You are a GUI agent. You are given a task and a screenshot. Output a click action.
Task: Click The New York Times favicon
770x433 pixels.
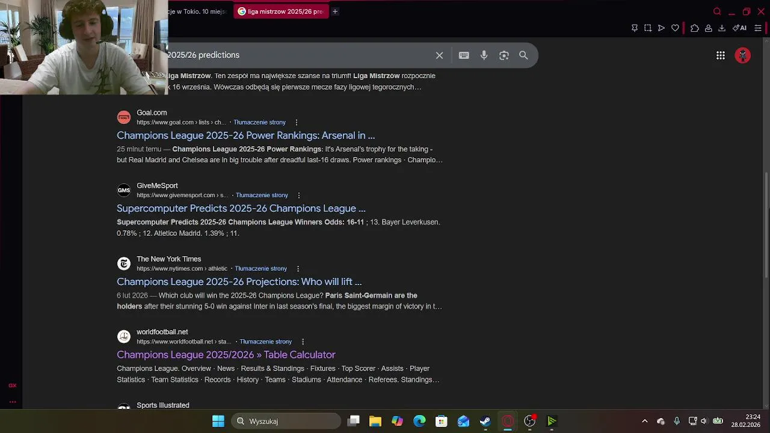[x=124, y=263]
